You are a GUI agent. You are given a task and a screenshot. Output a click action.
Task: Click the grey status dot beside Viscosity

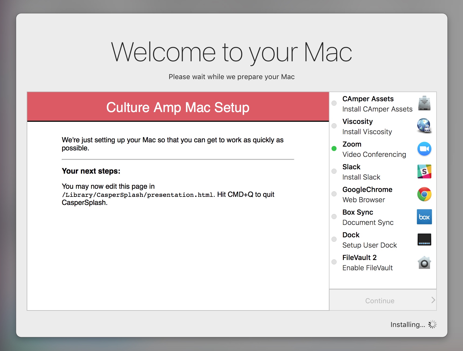[334, 126]
